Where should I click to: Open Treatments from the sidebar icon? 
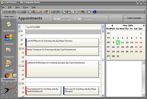(9, 51)
